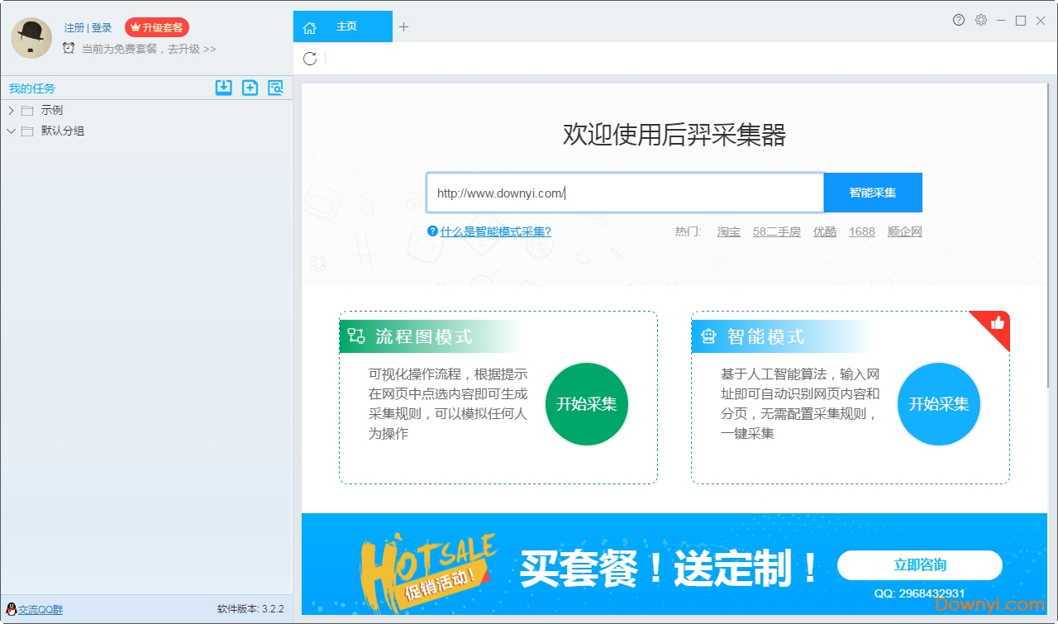The width and height of the screenshot is (1058, 624).
Task: Refresh the page using the reload icon
Action: coord(310,59)
